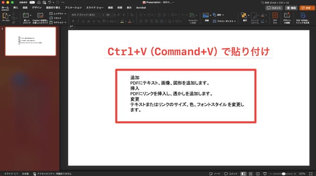Switch to Normal view icon

point(244,174)
